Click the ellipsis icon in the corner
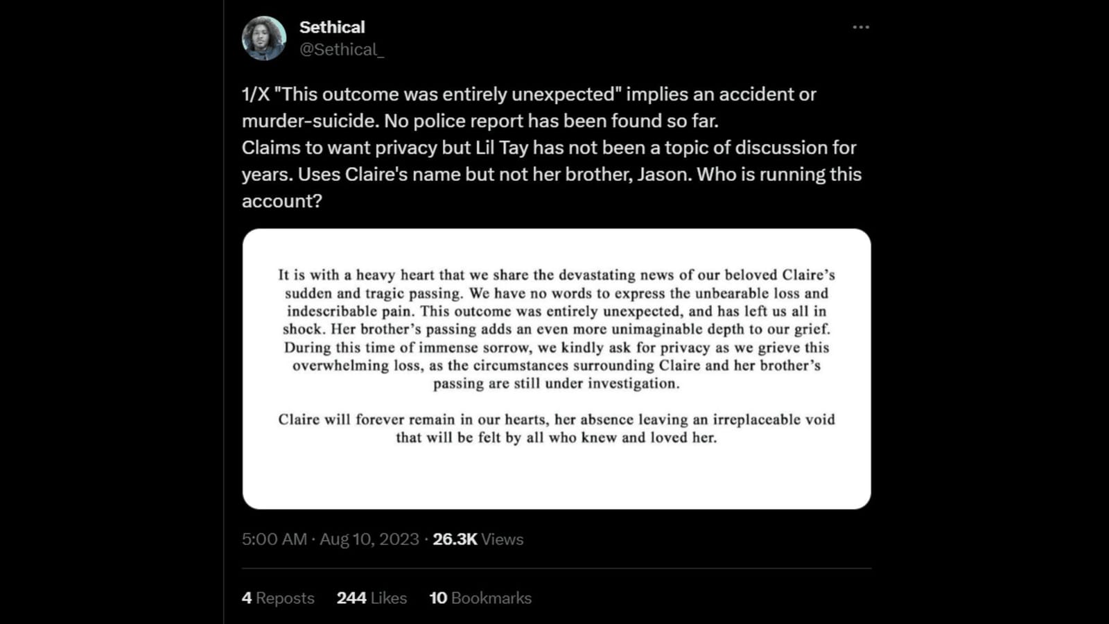Screen dimensions: 1109x624 [x=860, y=26]
